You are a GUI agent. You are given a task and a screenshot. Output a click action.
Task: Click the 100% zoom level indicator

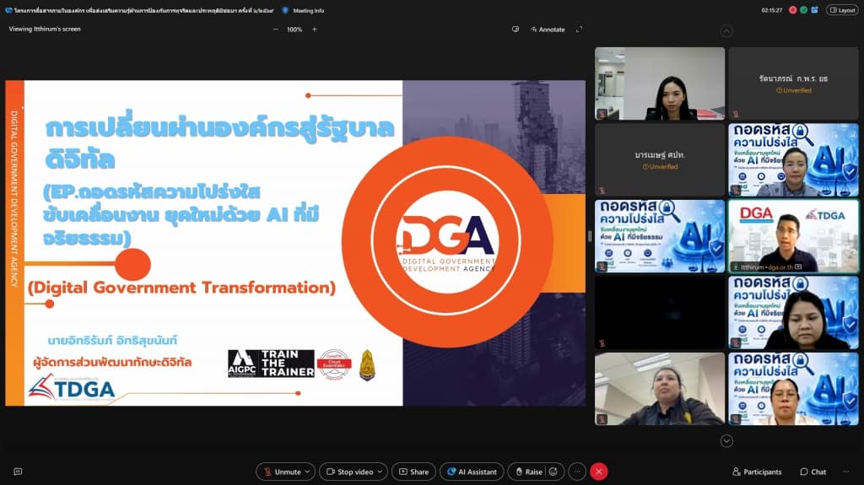point(294,30)
